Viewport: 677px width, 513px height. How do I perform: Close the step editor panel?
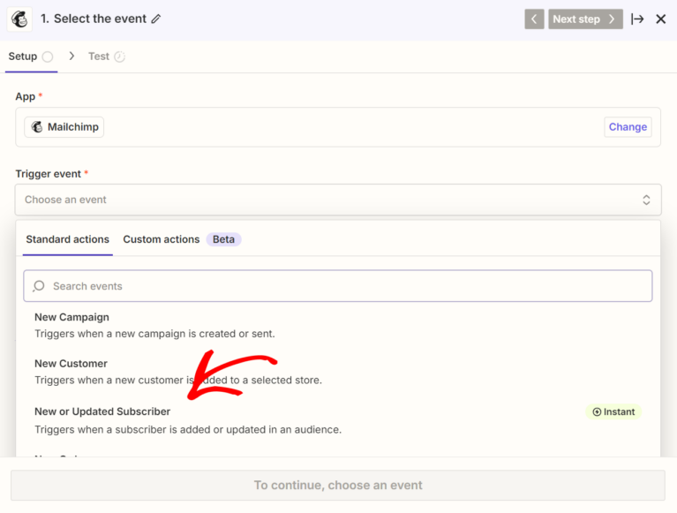pos(660,19)
